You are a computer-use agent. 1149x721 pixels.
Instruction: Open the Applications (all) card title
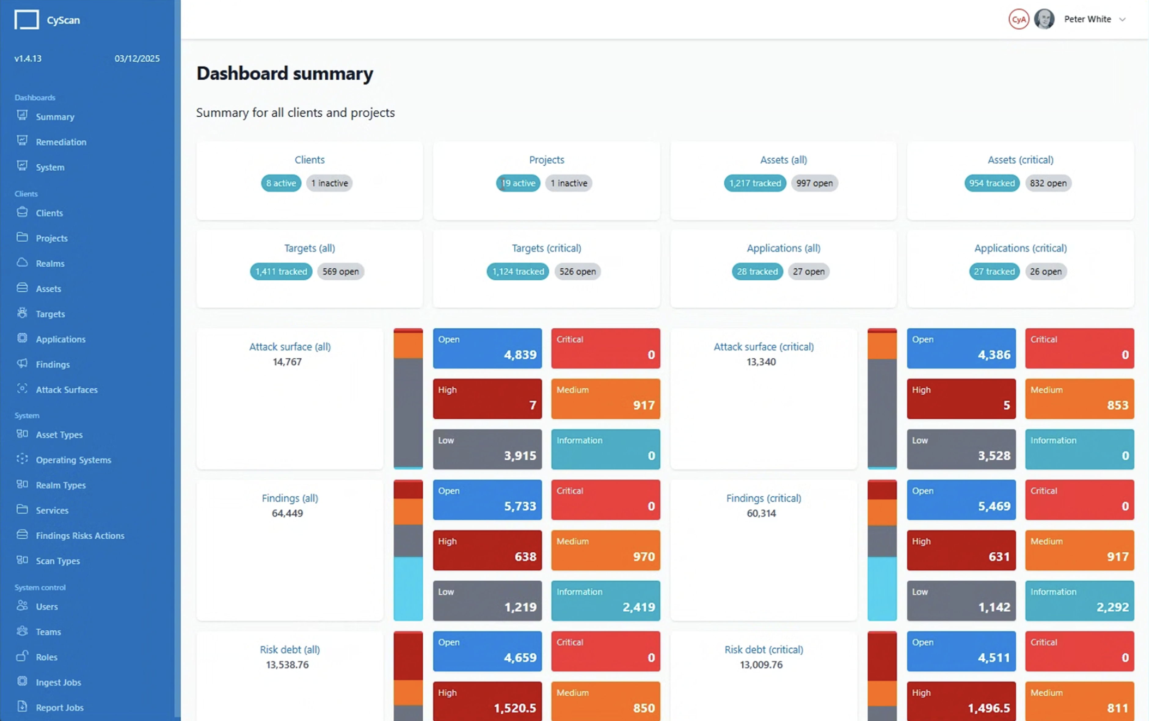pos(783,248)
